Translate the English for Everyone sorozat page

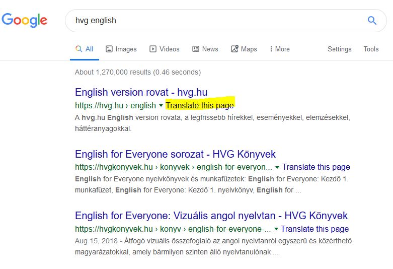[x=316, y=167]
